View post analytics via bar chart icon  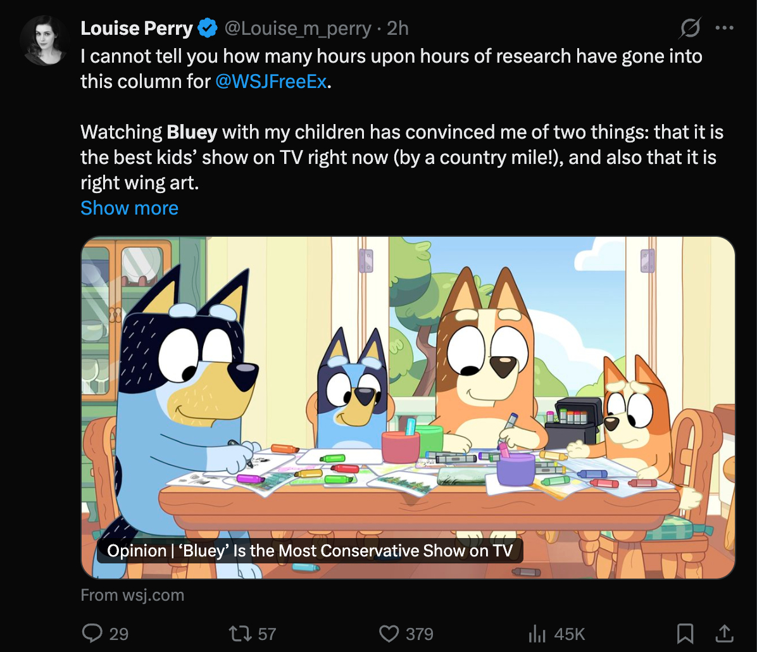pyautogui.click(x=537, y=634)
